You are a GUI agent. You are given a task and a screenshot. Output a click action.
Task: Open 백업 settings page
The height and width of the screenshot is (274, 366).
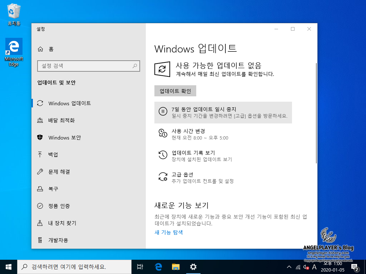[x=89, y=154]
